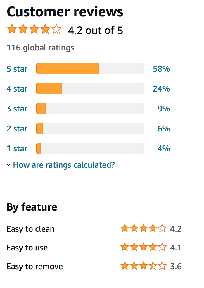Click the 4 star histogram bar

coord(90,89)
